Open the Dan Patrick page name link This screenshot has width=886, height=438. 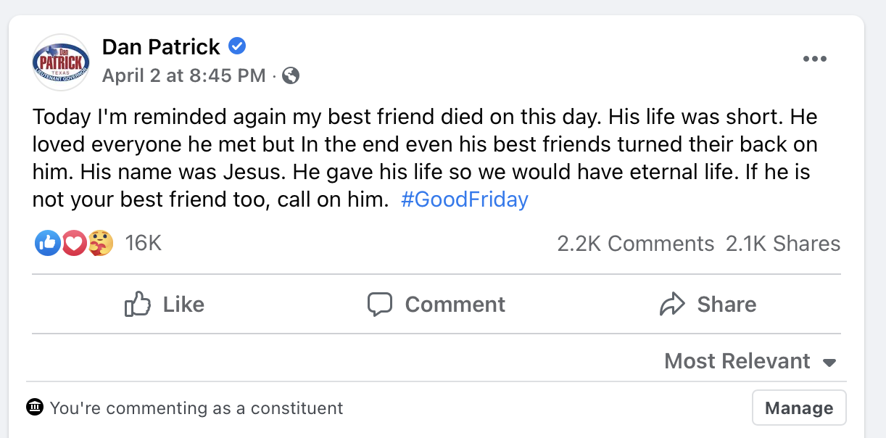pyautogui.click(x=161, y=47)
